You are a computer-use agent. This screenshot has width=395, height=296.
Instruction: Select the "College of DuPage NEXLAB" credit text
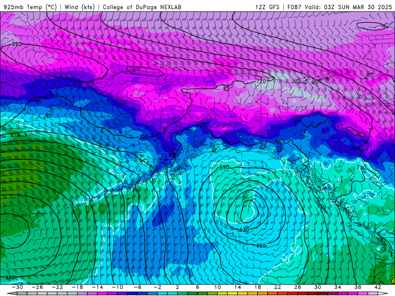[x=142, y=7]
